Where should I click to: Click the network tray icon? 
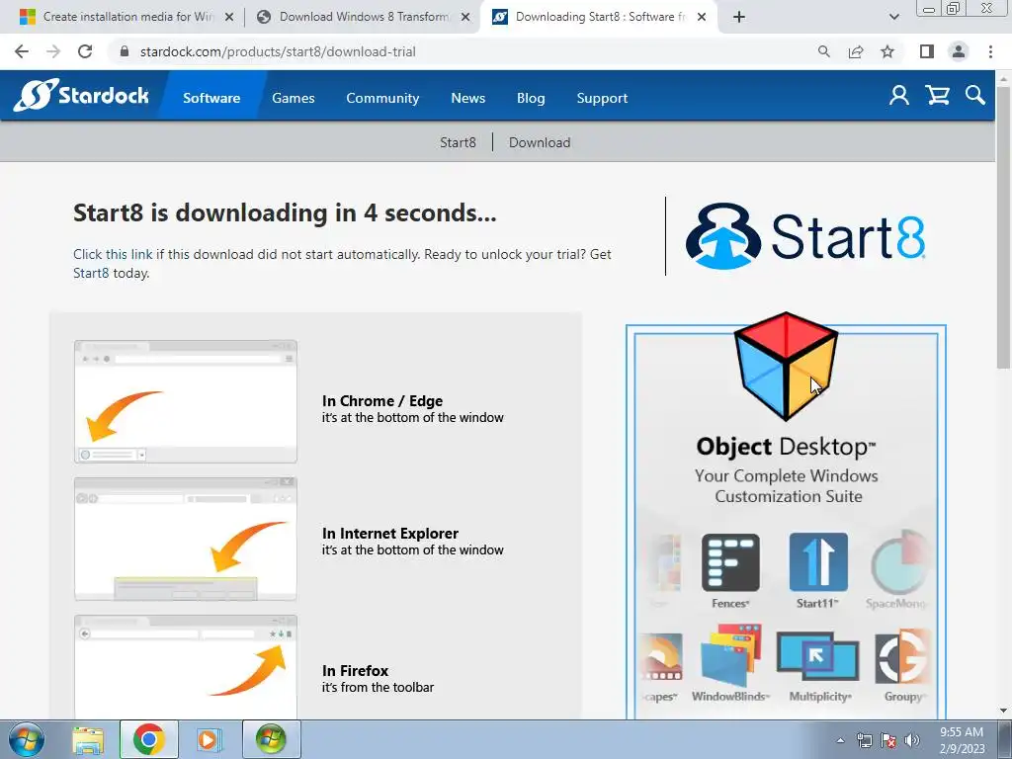[864, 740]
